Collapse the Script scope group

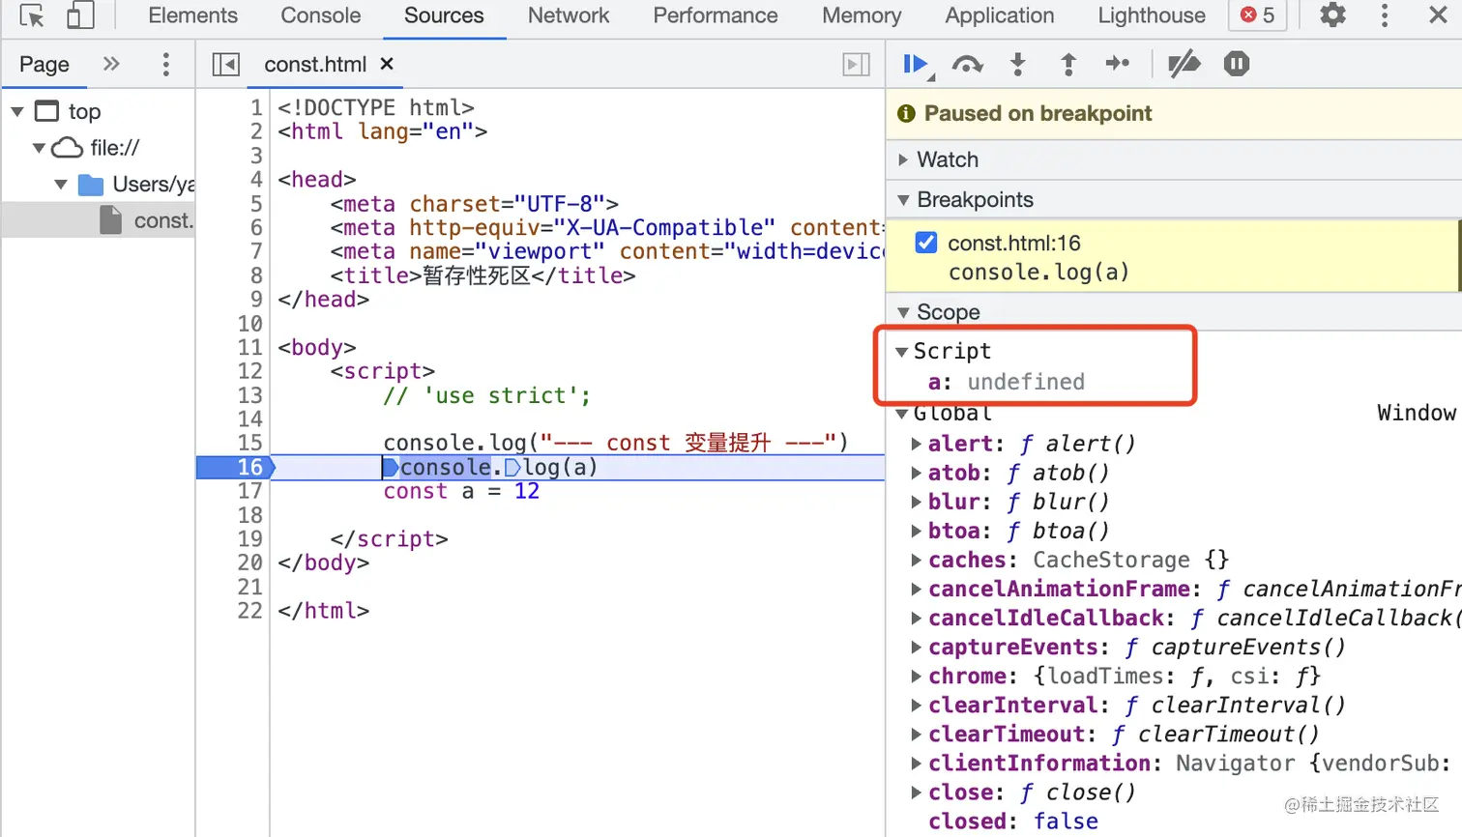click(901, 352)
